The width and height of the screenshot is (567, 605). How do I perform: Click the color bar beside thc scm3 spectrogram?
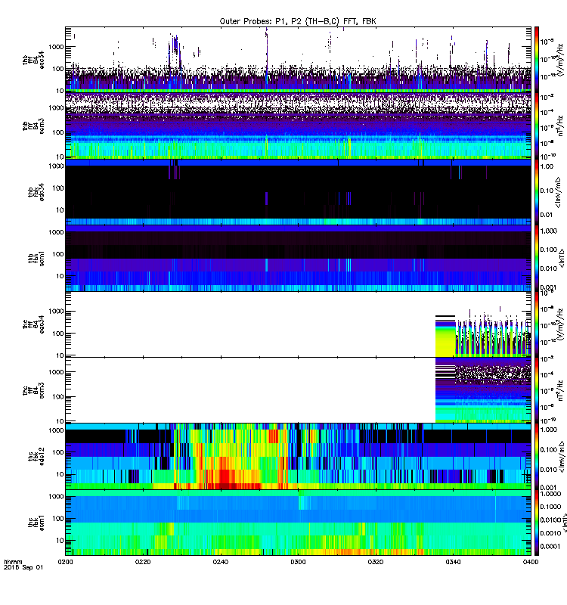(x=537, y=390)
